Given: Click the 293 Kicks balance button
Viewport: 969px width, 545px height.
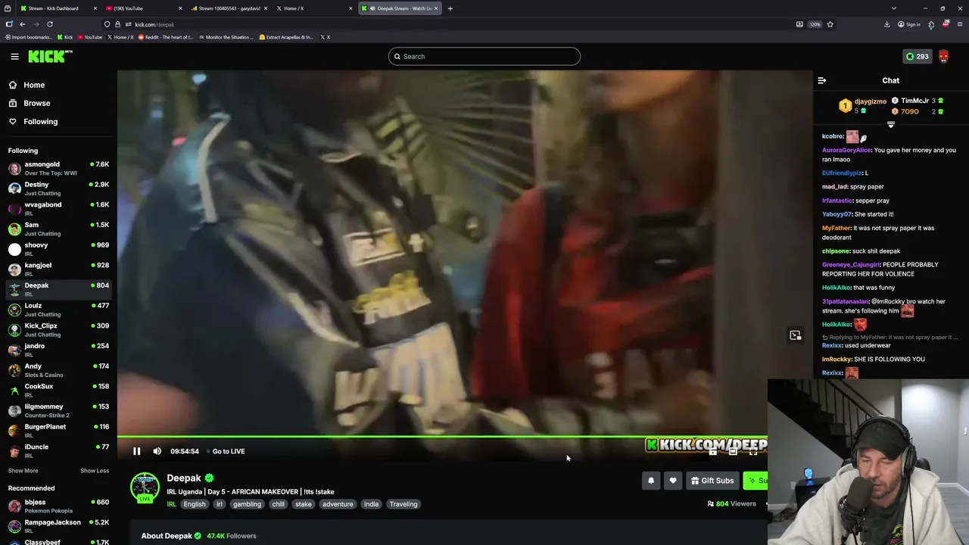Looking at the screenshot, I should [918, 56].
